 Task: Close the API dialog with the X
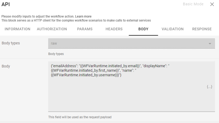click(x=212, y=4)
